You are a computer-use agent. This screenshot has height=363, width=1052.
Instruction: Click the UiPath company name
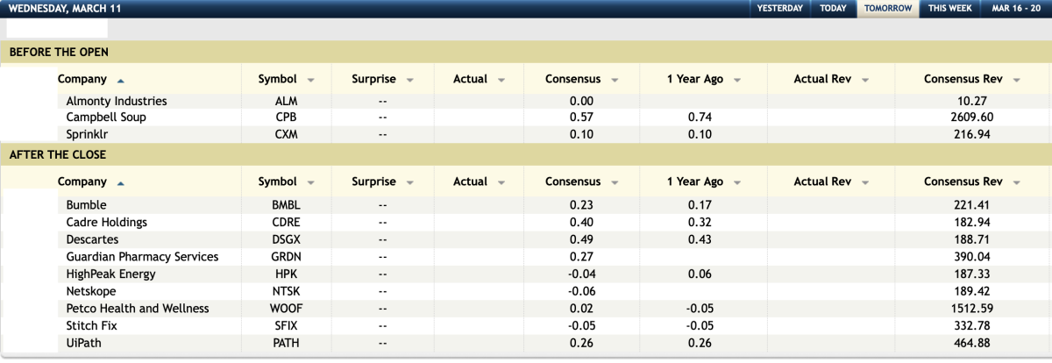(x=85, y=342)
